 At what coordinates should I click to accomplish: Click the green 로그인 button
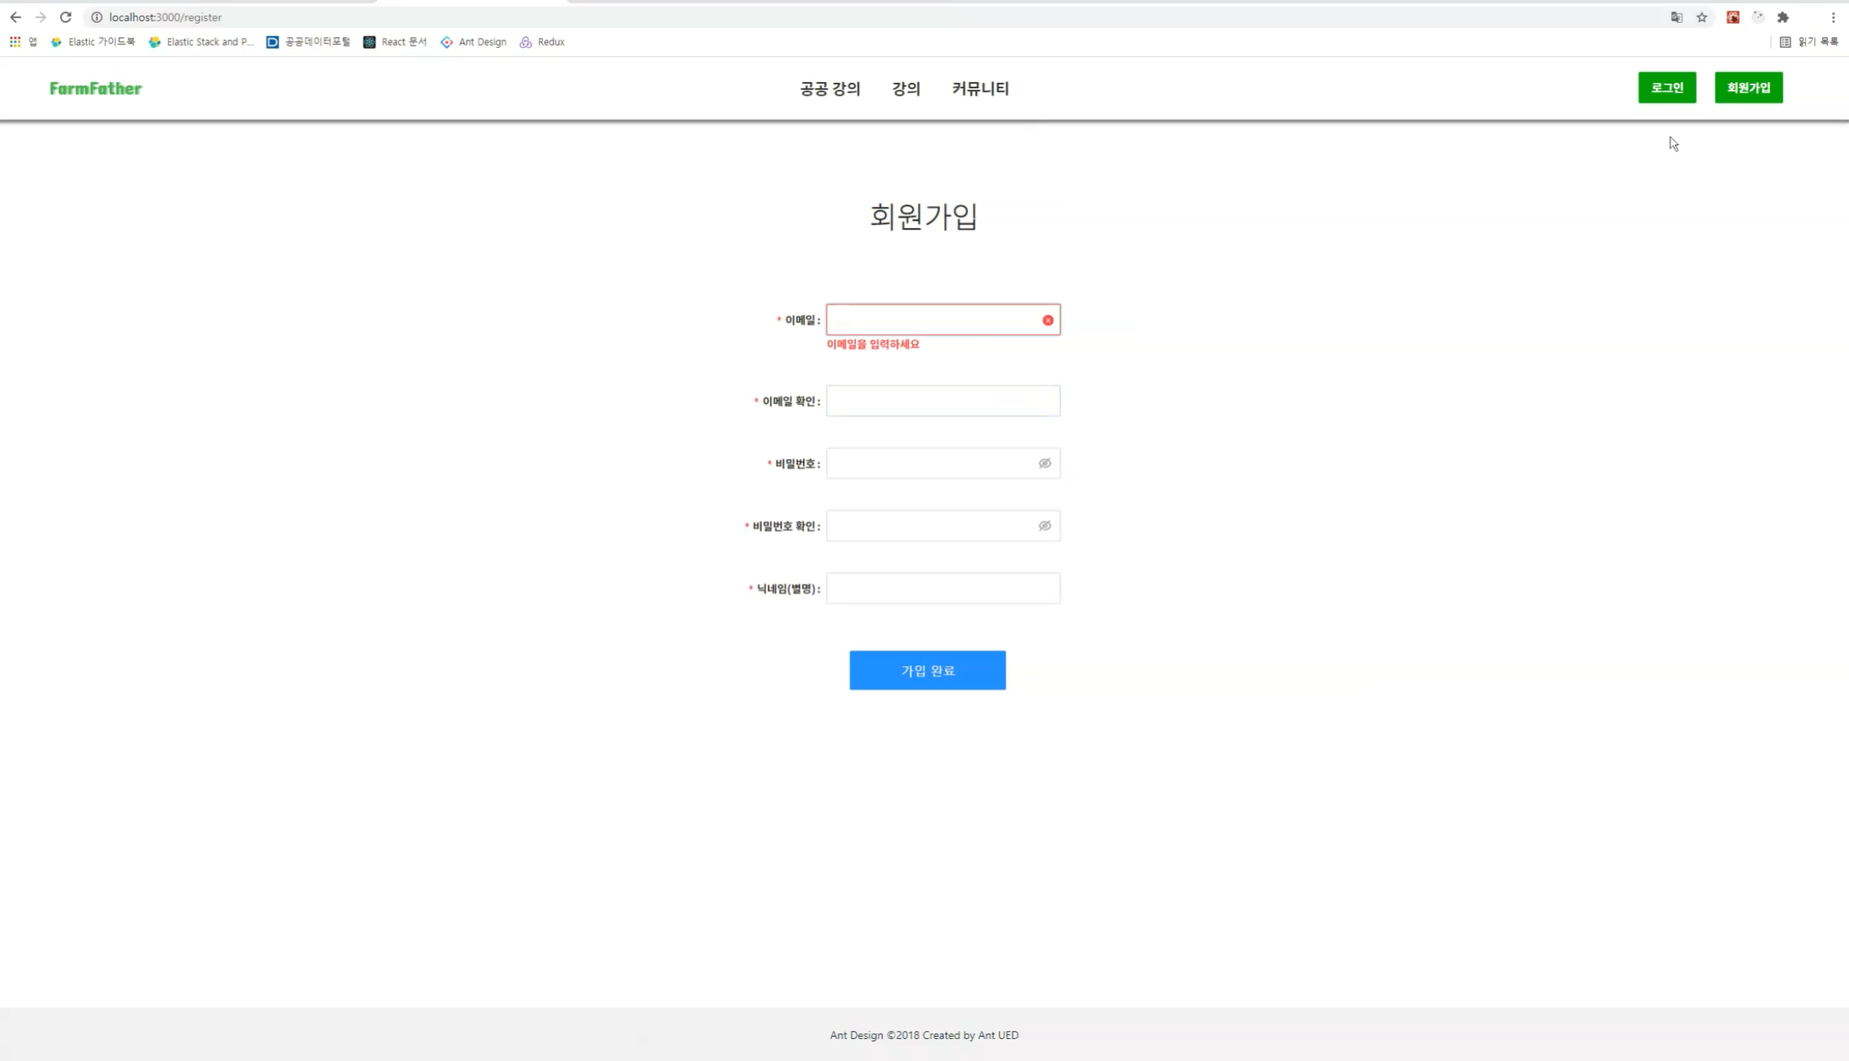pyautogui.click(x=1667, y=88)
